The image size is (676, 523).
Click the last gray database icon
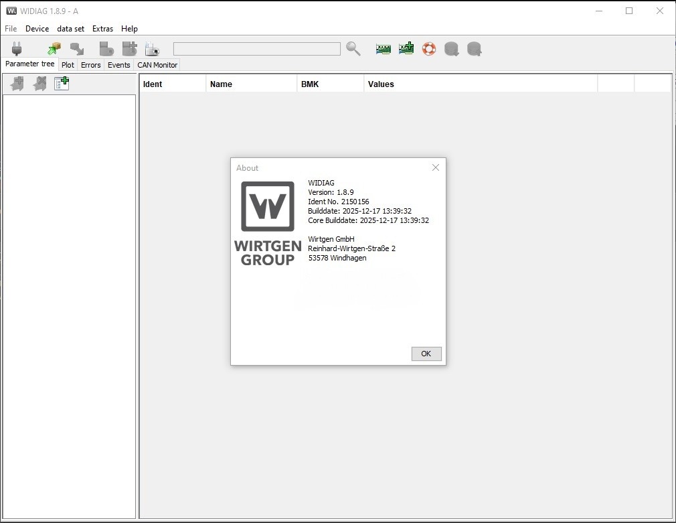coord(475,49)
